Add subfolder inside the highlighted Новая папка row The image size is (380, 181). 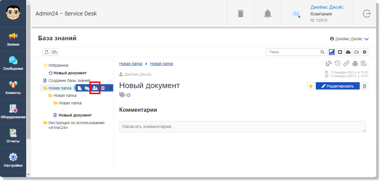tap(87, 88)
